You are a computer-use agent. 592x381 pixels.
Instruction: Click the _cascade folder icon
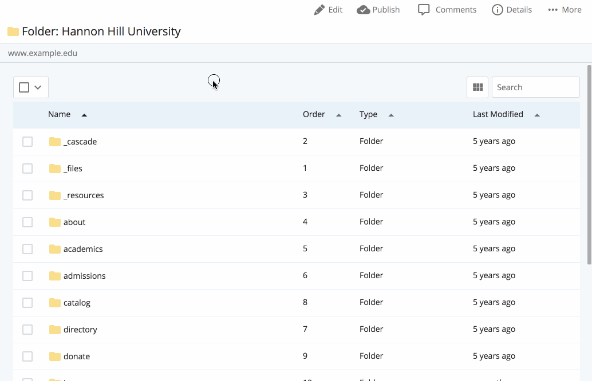(55, 142)
